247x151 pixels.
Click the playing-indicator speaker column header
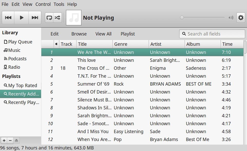[x=56, y=44]
